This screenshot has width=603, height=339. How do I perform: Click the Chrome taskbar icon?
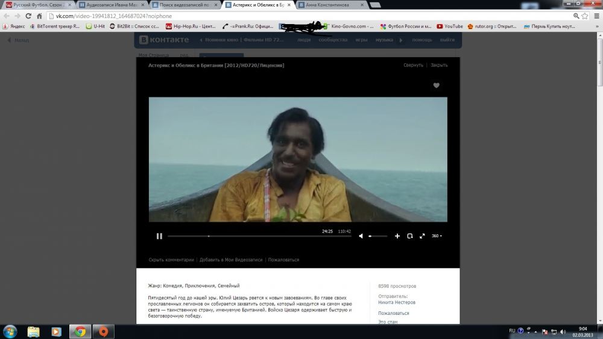point(80,332)
